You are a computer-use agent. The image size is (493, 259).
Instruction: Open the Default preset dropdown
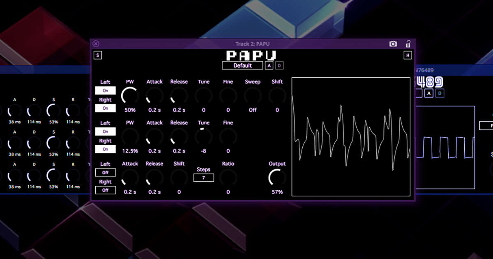[242, 65]
